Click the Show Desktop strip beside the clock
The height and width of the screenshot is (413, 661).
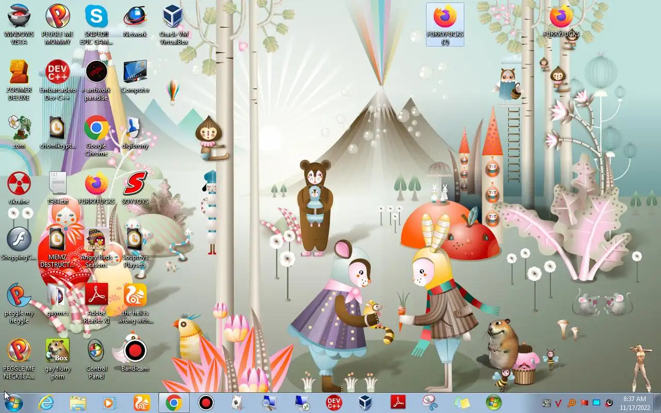(657, 403)
